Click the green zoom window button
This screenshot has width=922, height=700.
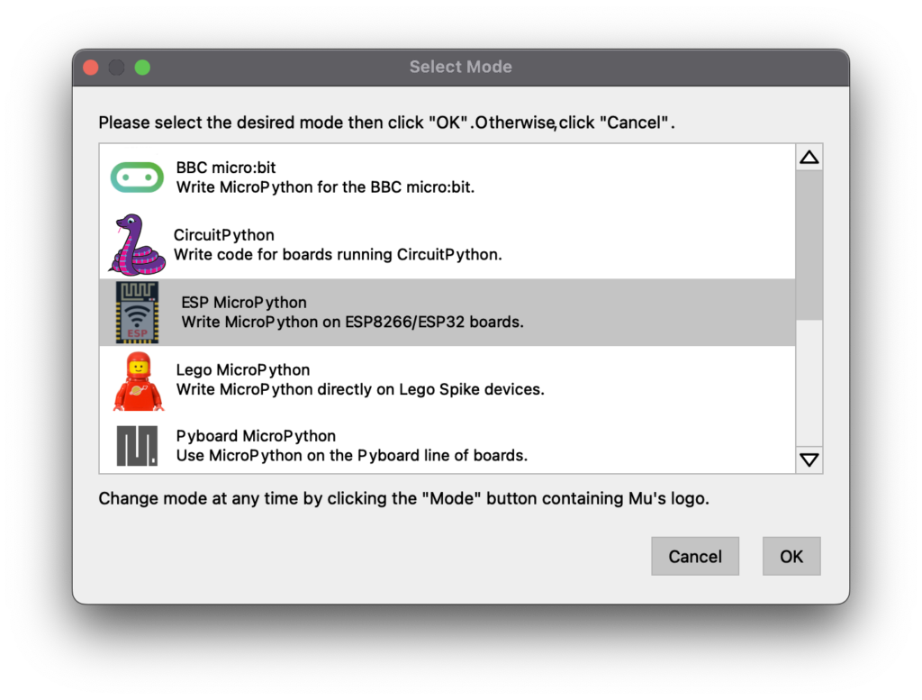[x=142, y=68]
